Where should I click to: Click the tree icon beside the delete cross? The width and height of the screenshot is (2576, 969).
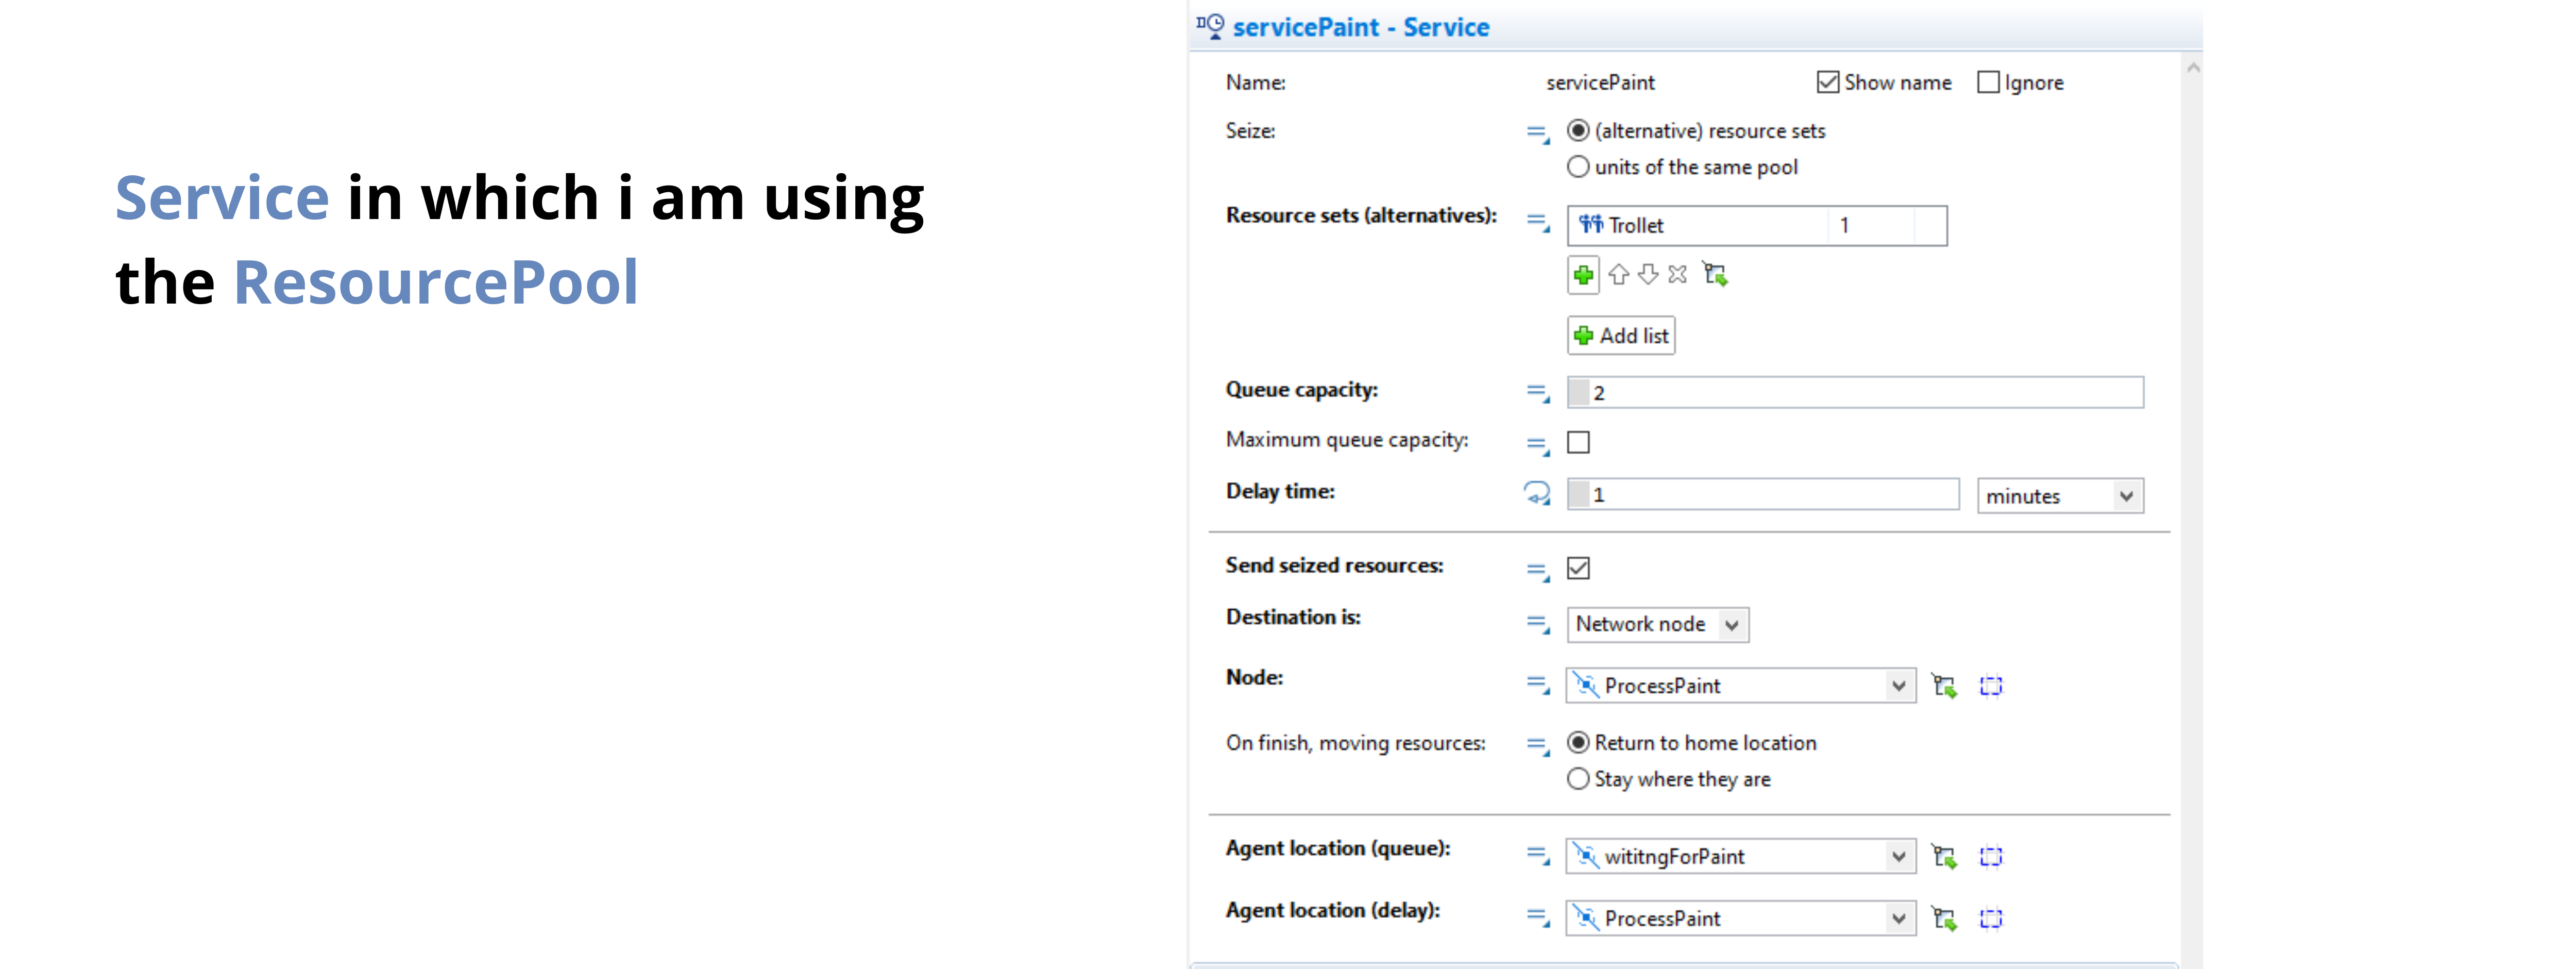(x=1716, y=274)
